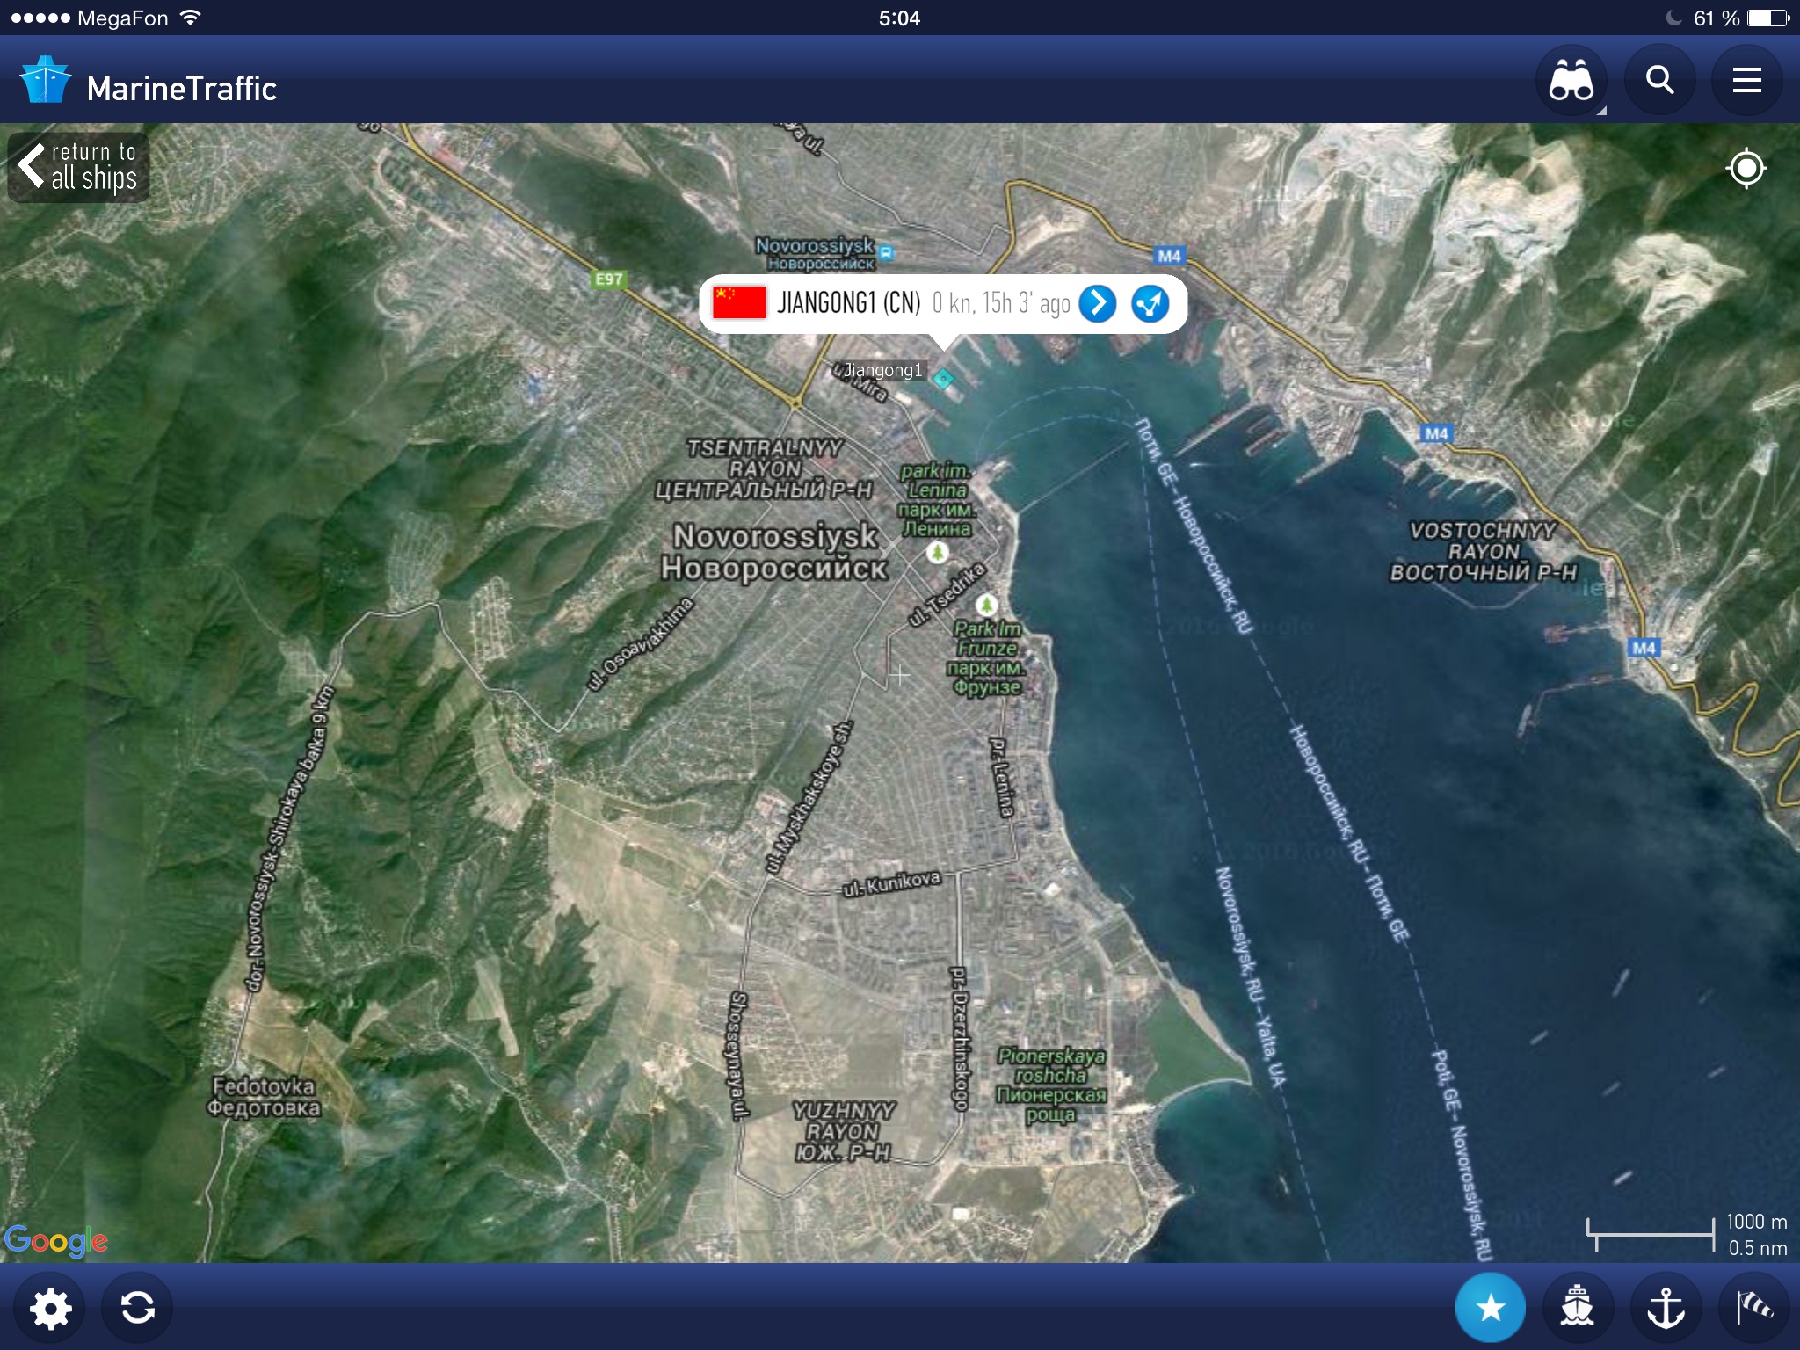The width and height of the screenshot is (1800, 1350).
Task: Tap Novorossiysk city label
Action: click(775, 552)
